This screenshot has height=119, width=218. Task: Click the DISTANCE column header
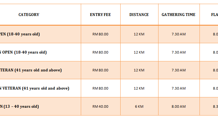139,15
